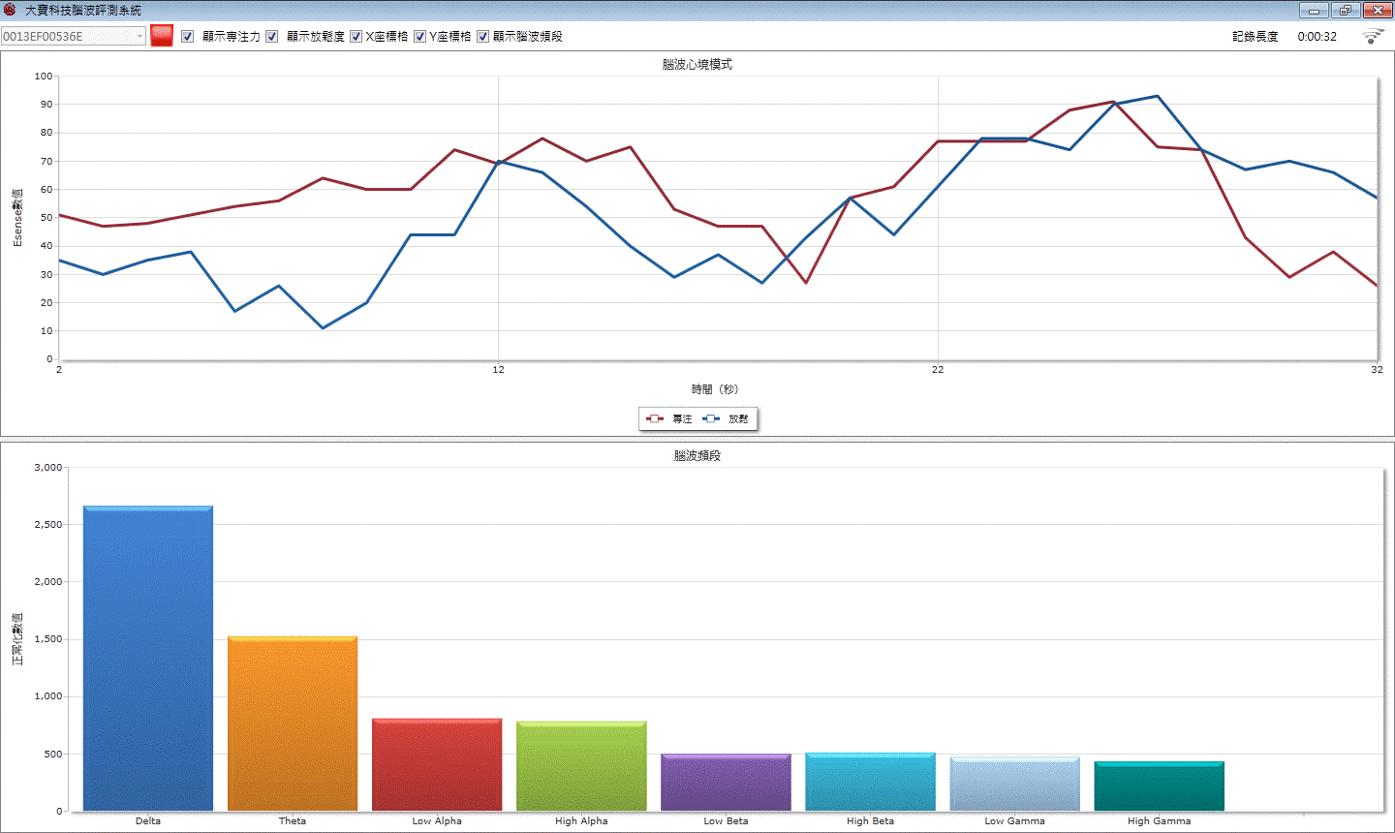Disable the X座標格 gridlines checkbox
This screenshot has width=1395, height=833.
point(356,36)
